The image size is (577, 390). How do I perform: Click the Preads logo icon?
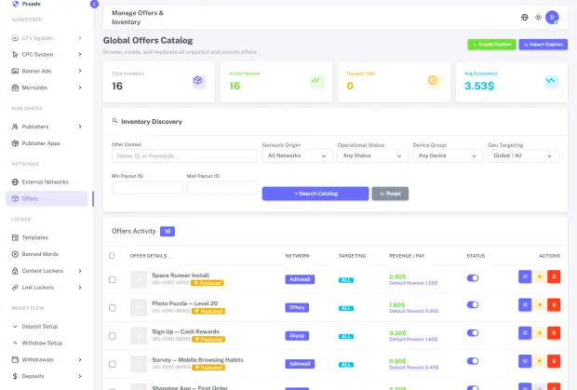click(x=15, y=4)
